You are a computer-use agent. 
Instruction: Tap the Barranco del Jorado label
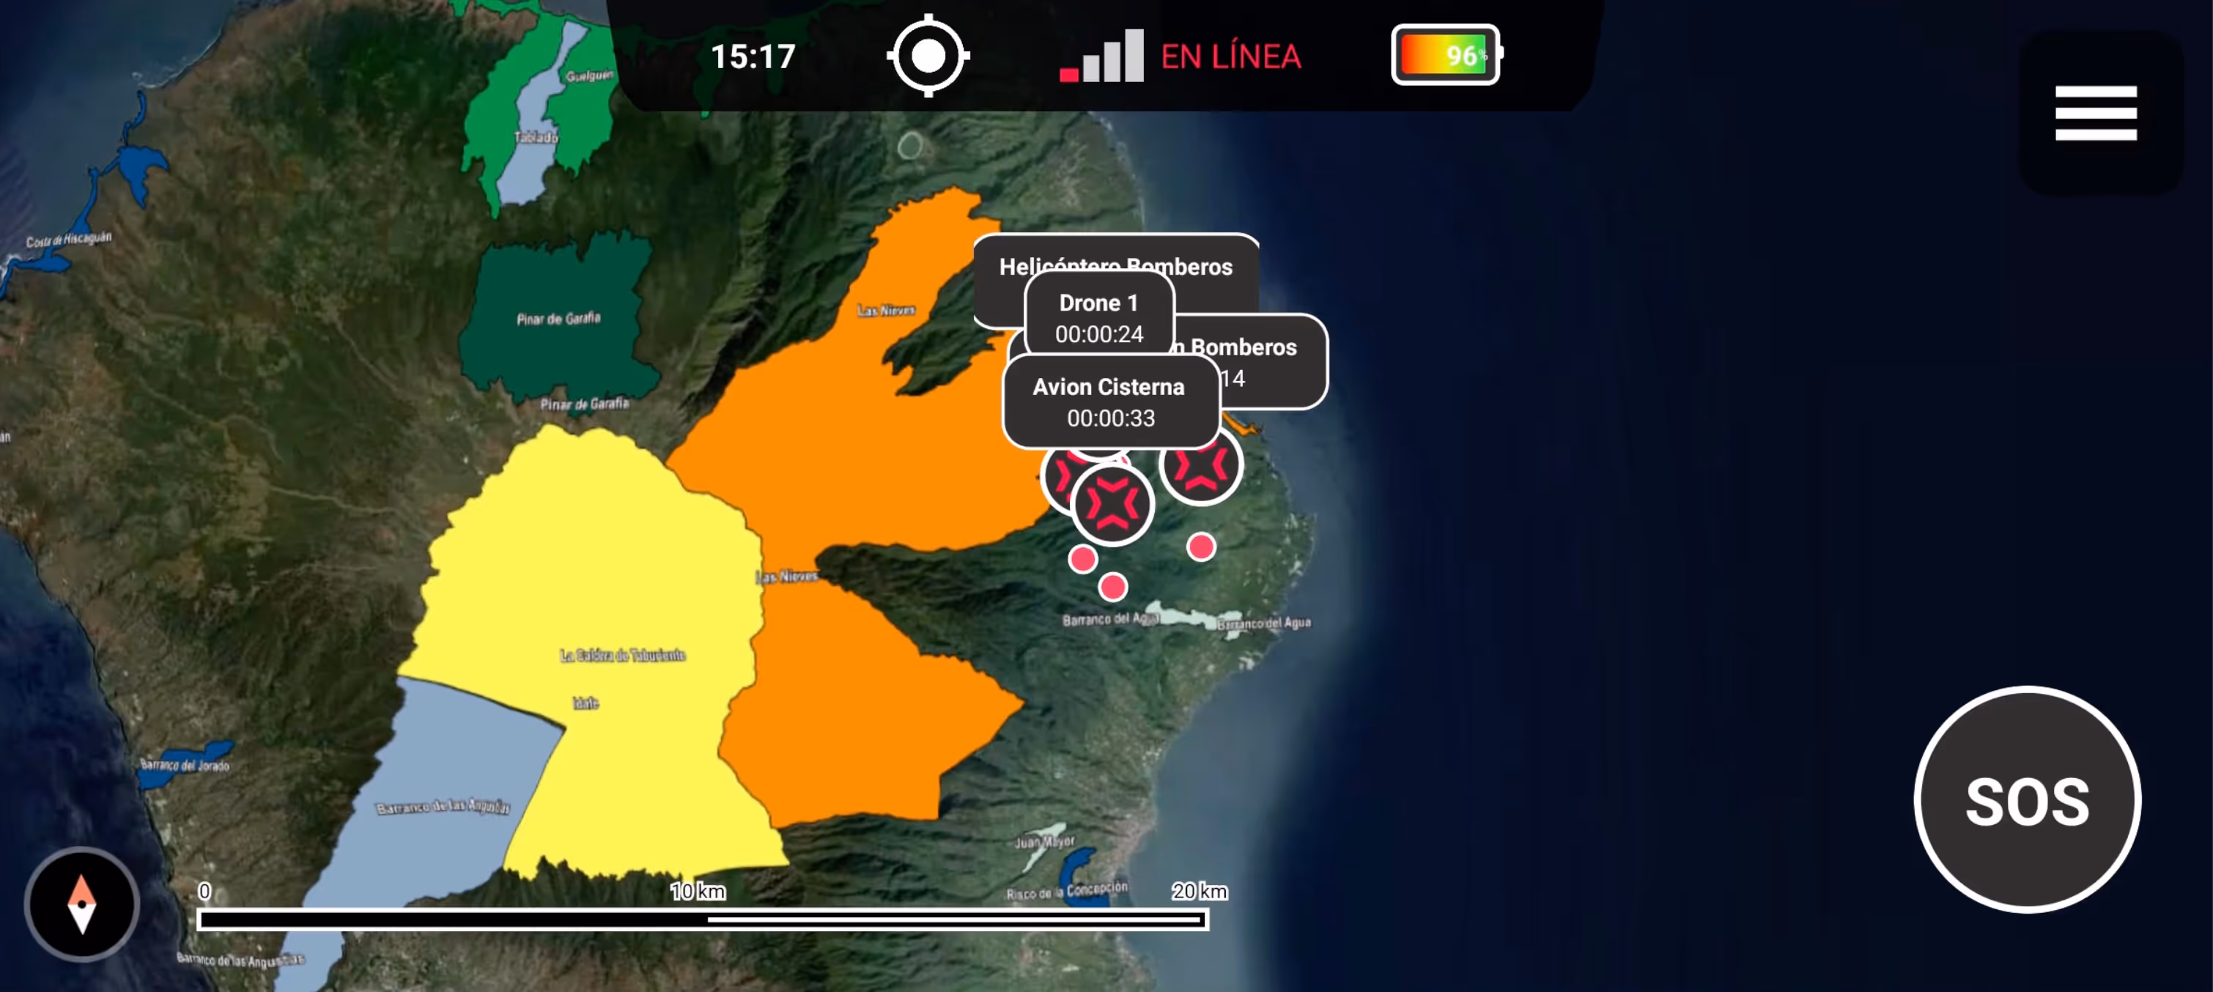[x=185, y=764]
